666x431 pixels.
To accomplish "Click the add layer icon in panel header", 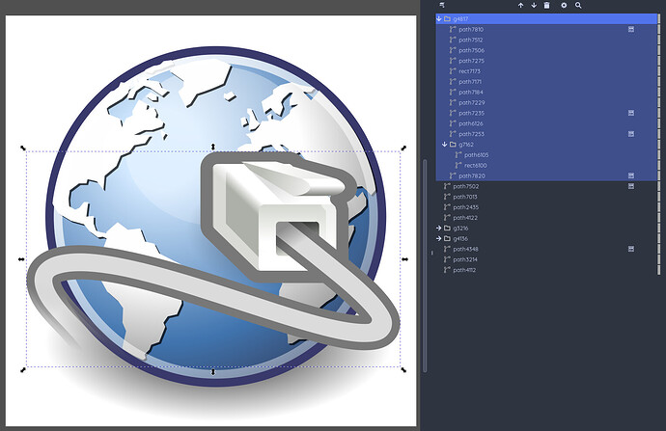I will 442,5.
